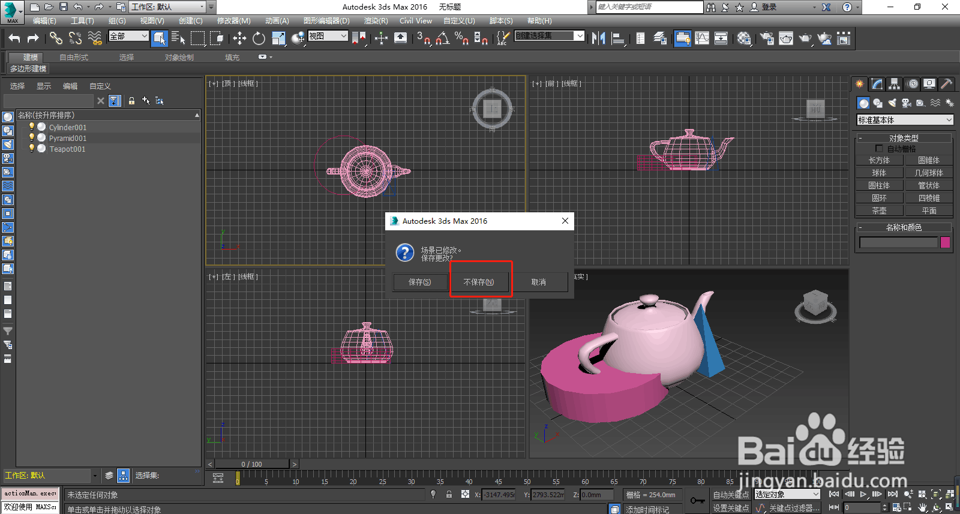Open Rendered Frame Window icon

[x=786, y=38]
